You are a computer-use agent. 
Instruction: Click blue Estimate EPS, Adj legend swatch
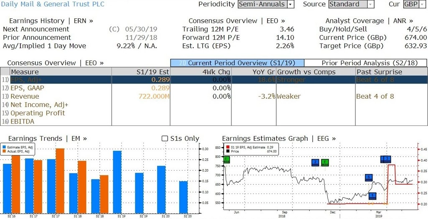point(4,147)
